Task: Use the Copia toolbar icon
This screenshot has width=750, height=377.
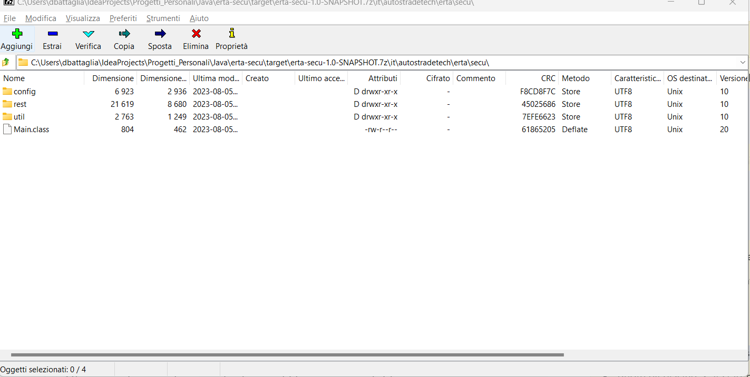Action: click(124, 35)
